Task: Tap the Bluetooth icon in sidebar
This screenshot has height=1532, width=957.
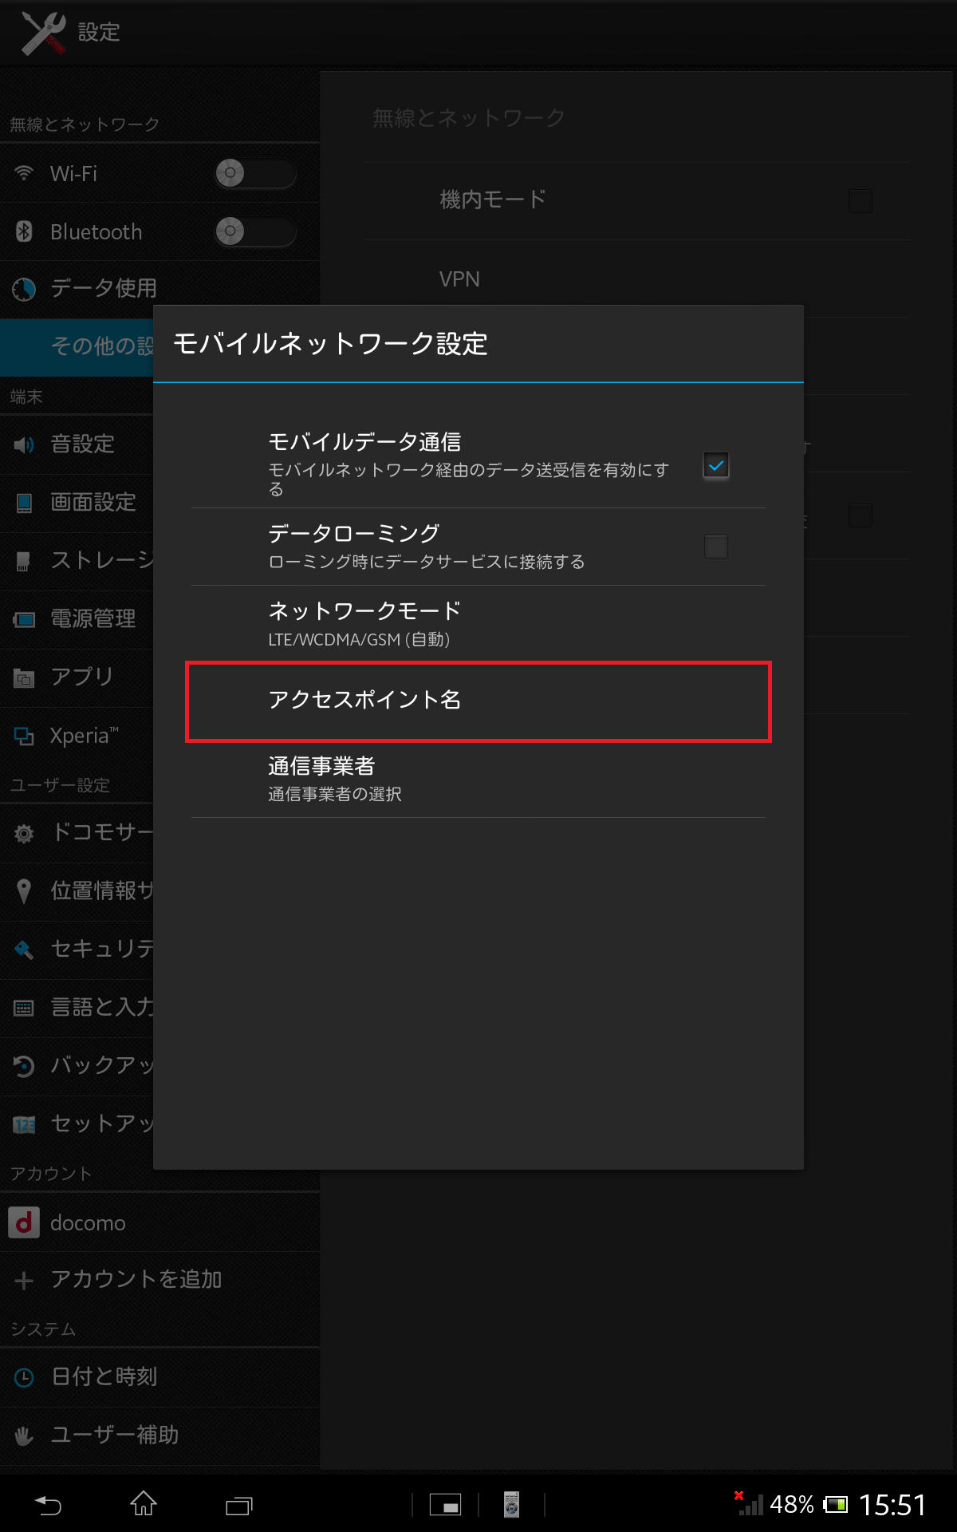Action: 24,231
